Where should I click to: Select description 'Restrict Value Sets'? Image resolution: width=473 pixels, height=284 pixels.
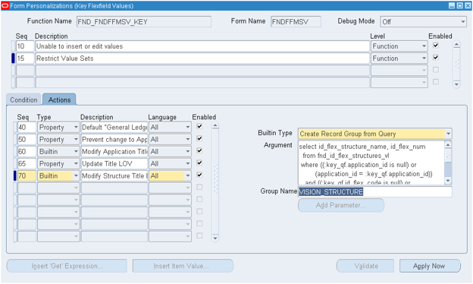coord(202,58)
